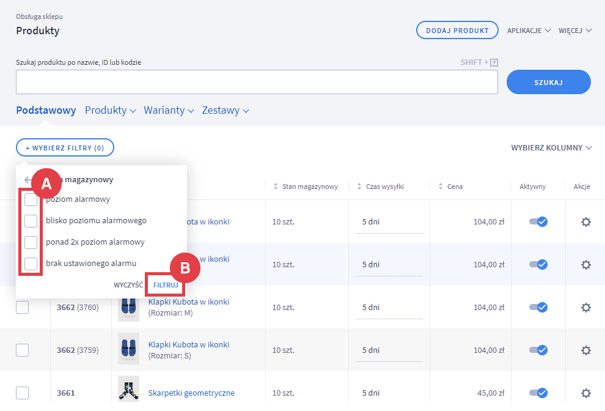Open the gear actions for Klapki Kubota size S
Screen dimensions: 605x411
pyautogui.click(x=585, y=350)
